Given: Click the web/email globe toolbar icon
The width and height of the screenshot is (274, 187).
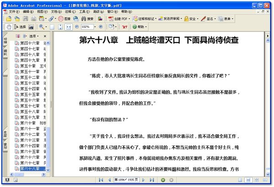Looking at the screenshot, I should click(x=76, y=19).
